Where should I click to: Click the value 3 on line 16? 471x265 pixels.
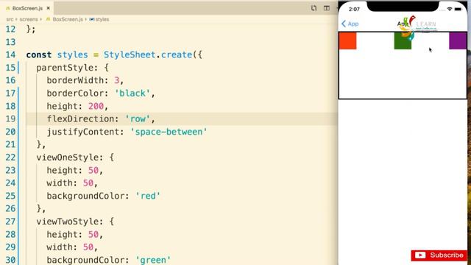click(x=116, y=80)
